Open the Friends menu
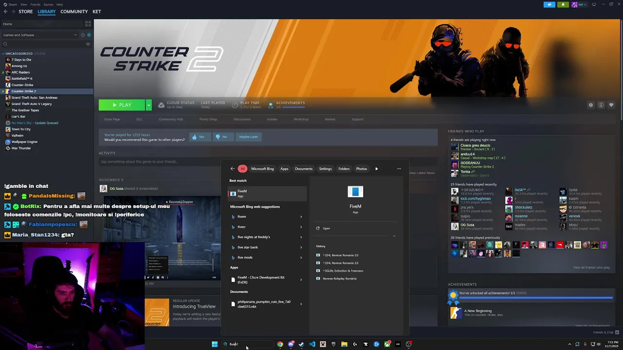Image resolution: width=623 pixels, height=350 pixels. [36, 4]
